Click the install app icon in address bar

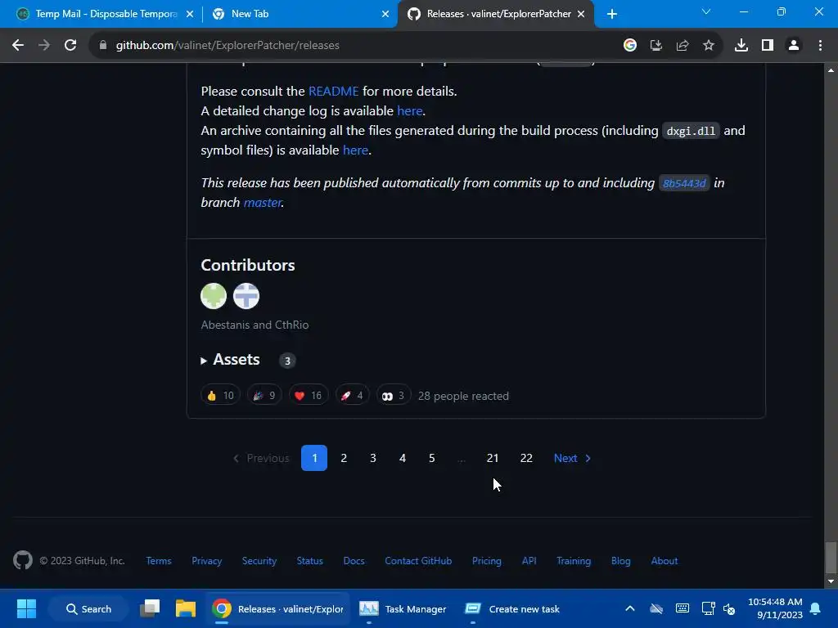pos(656,46)
